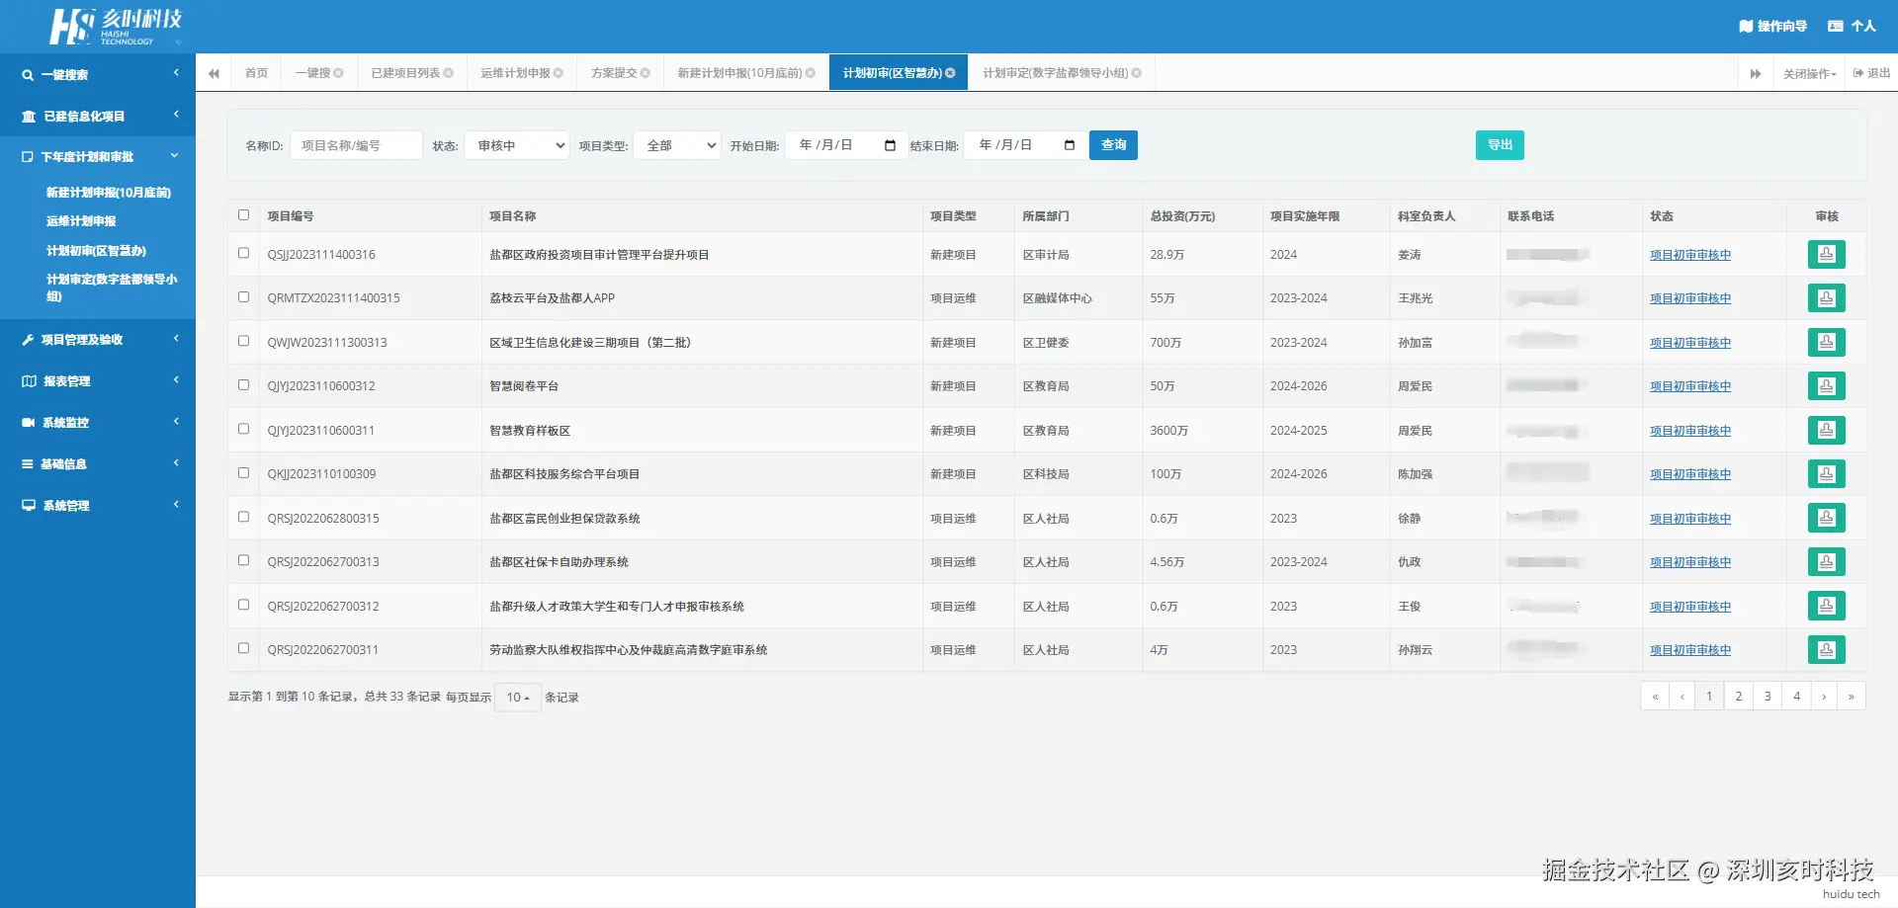1898x908 pixels.
Task: Click the 项目名称/编号 search input
Action: (x=356, y=145)
